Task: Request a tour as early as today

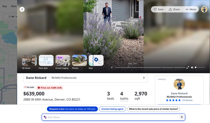Action: pyautogui.click(x=72, y=109)
